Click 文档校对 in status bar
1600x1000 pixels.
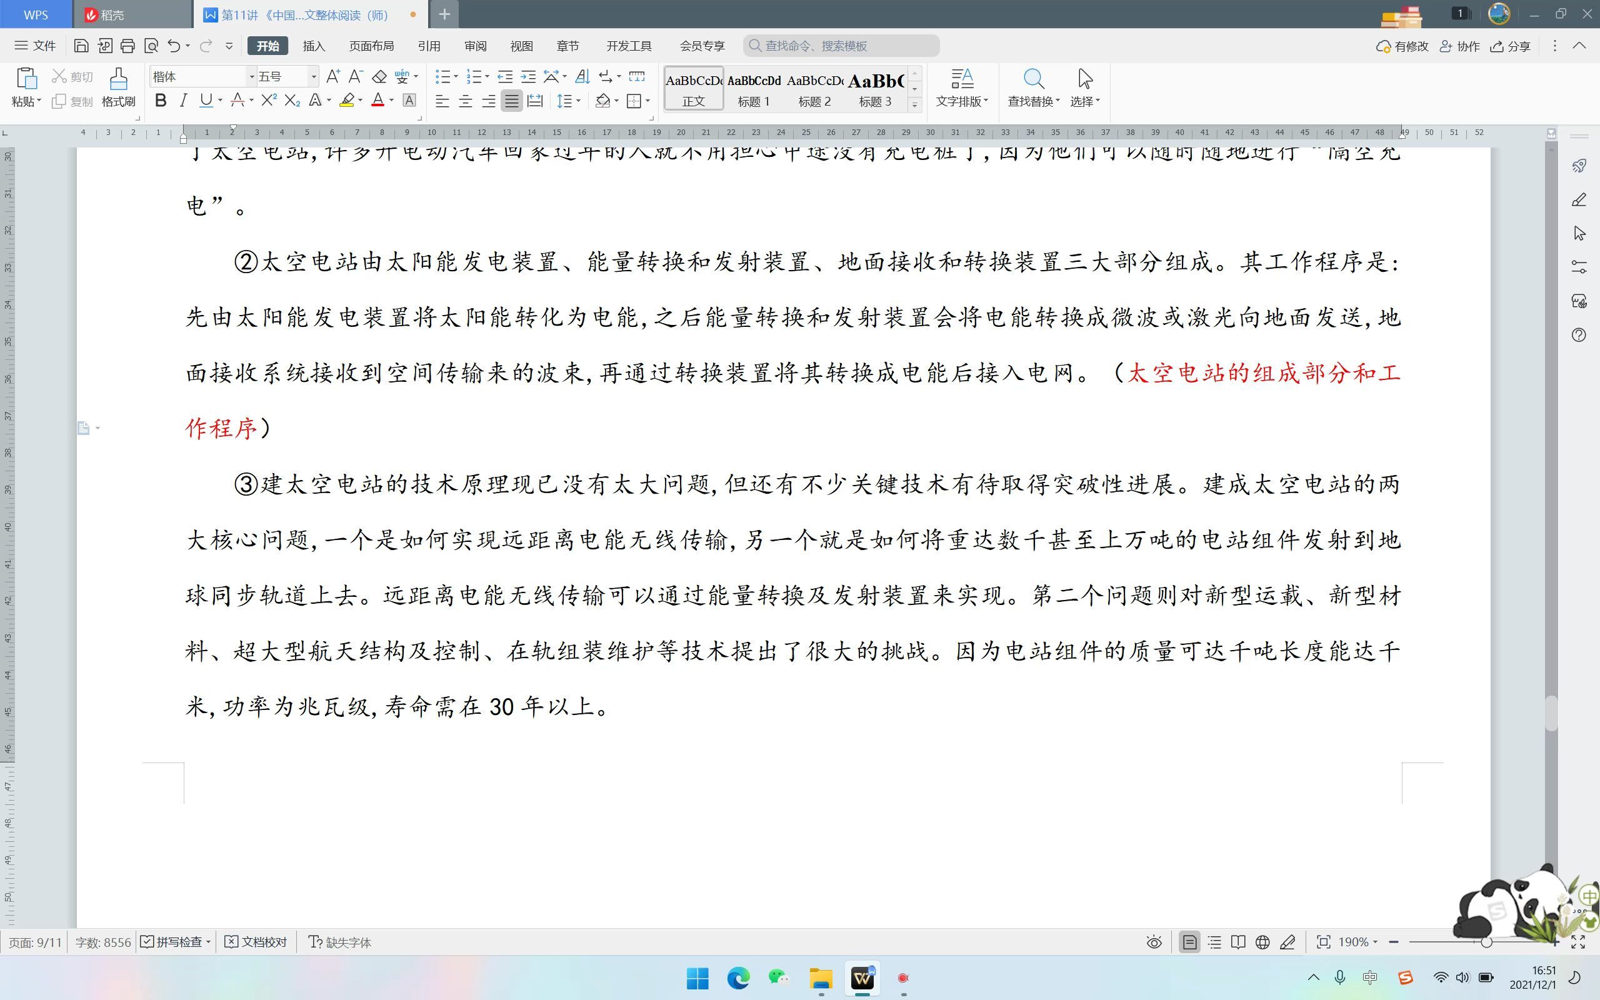point(256,942)
